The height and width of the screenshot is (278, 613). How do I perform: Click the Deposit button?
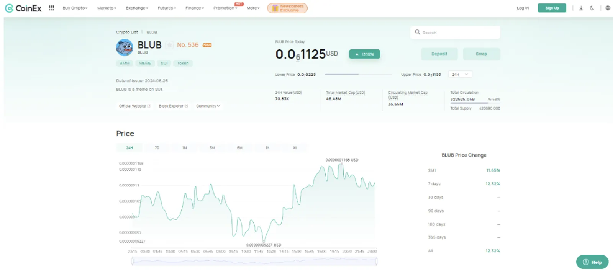(x=439, y=54)
